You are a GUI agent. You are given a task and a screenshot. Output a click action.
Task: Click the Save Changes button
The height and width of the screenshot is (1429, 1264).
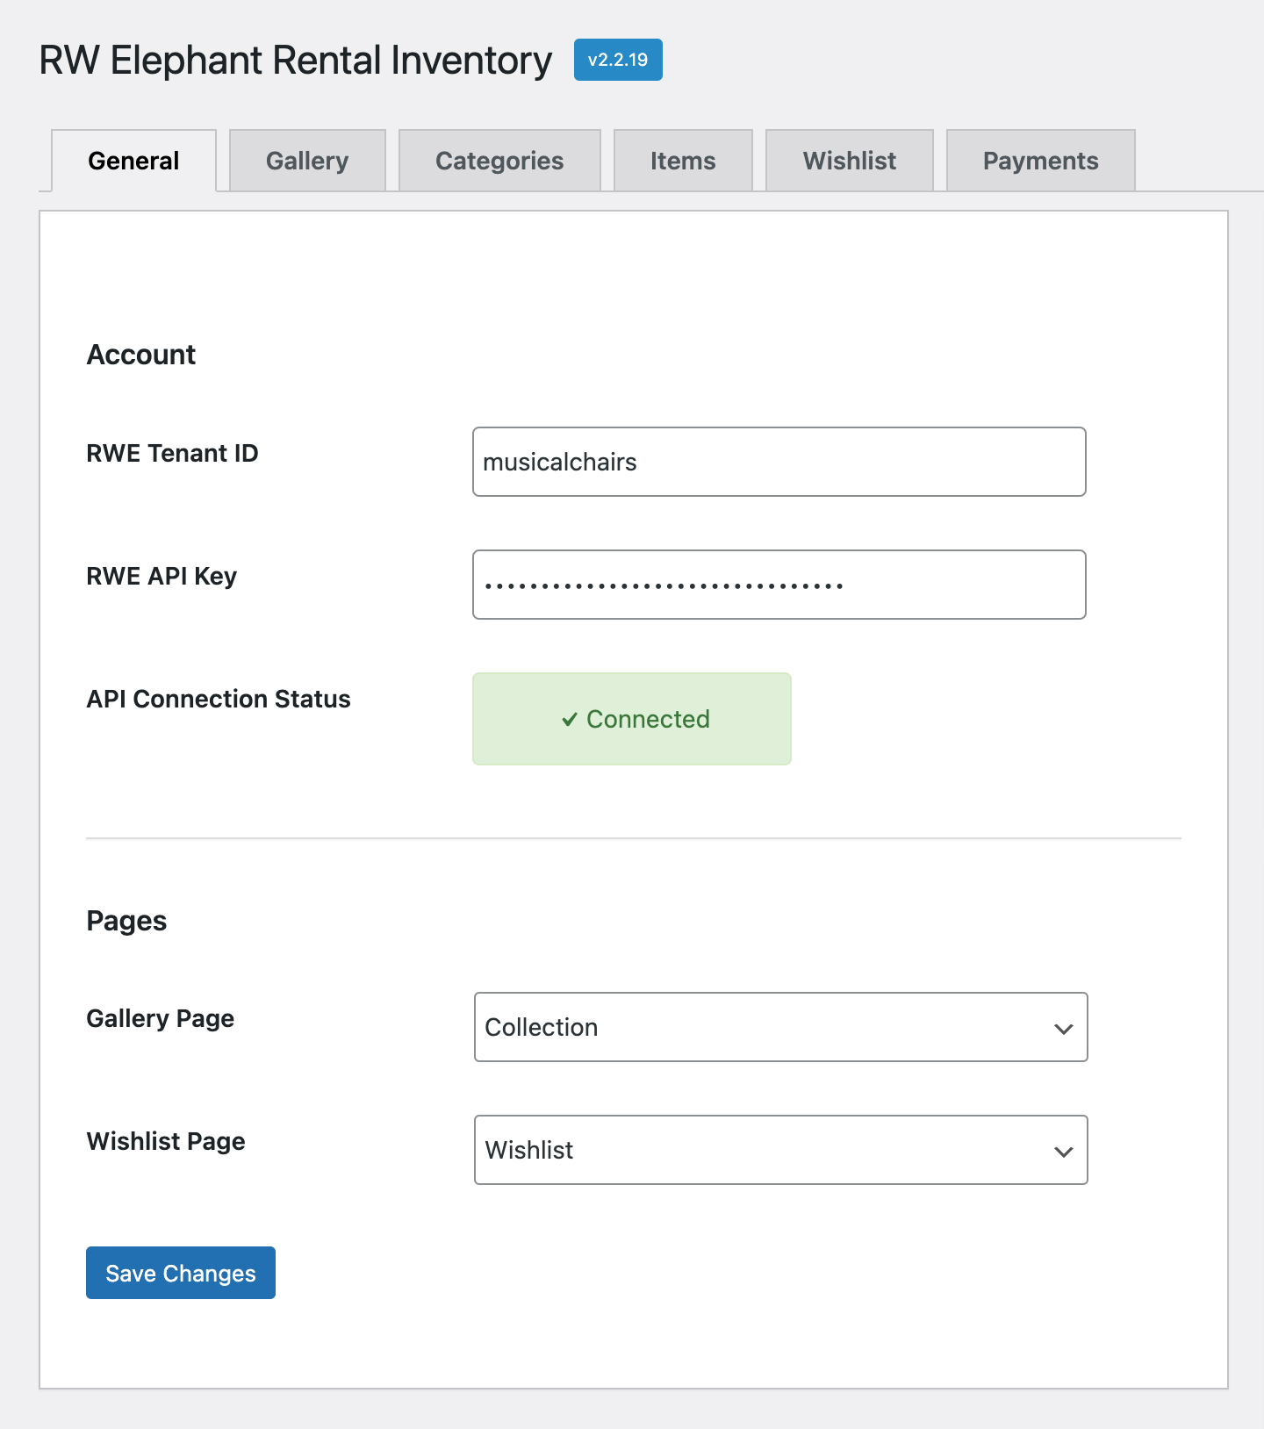click(x=181, y=1273)
